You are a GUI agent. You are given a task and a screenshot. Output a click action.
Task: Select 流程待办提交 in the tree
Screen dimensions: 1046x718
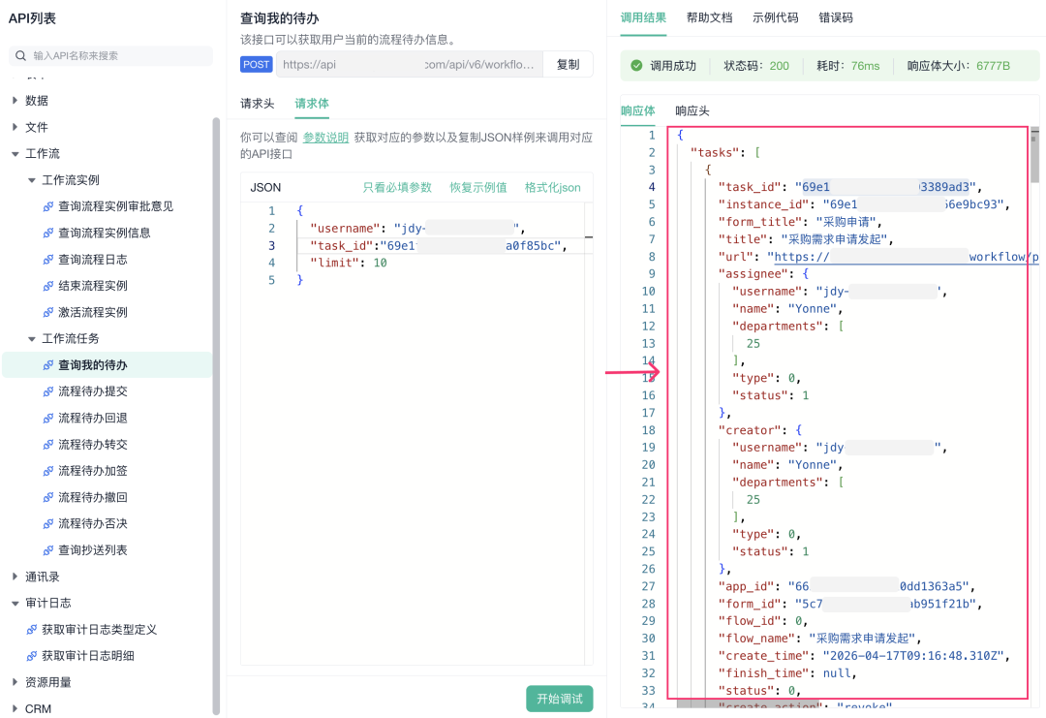click(x=93, y=391)
